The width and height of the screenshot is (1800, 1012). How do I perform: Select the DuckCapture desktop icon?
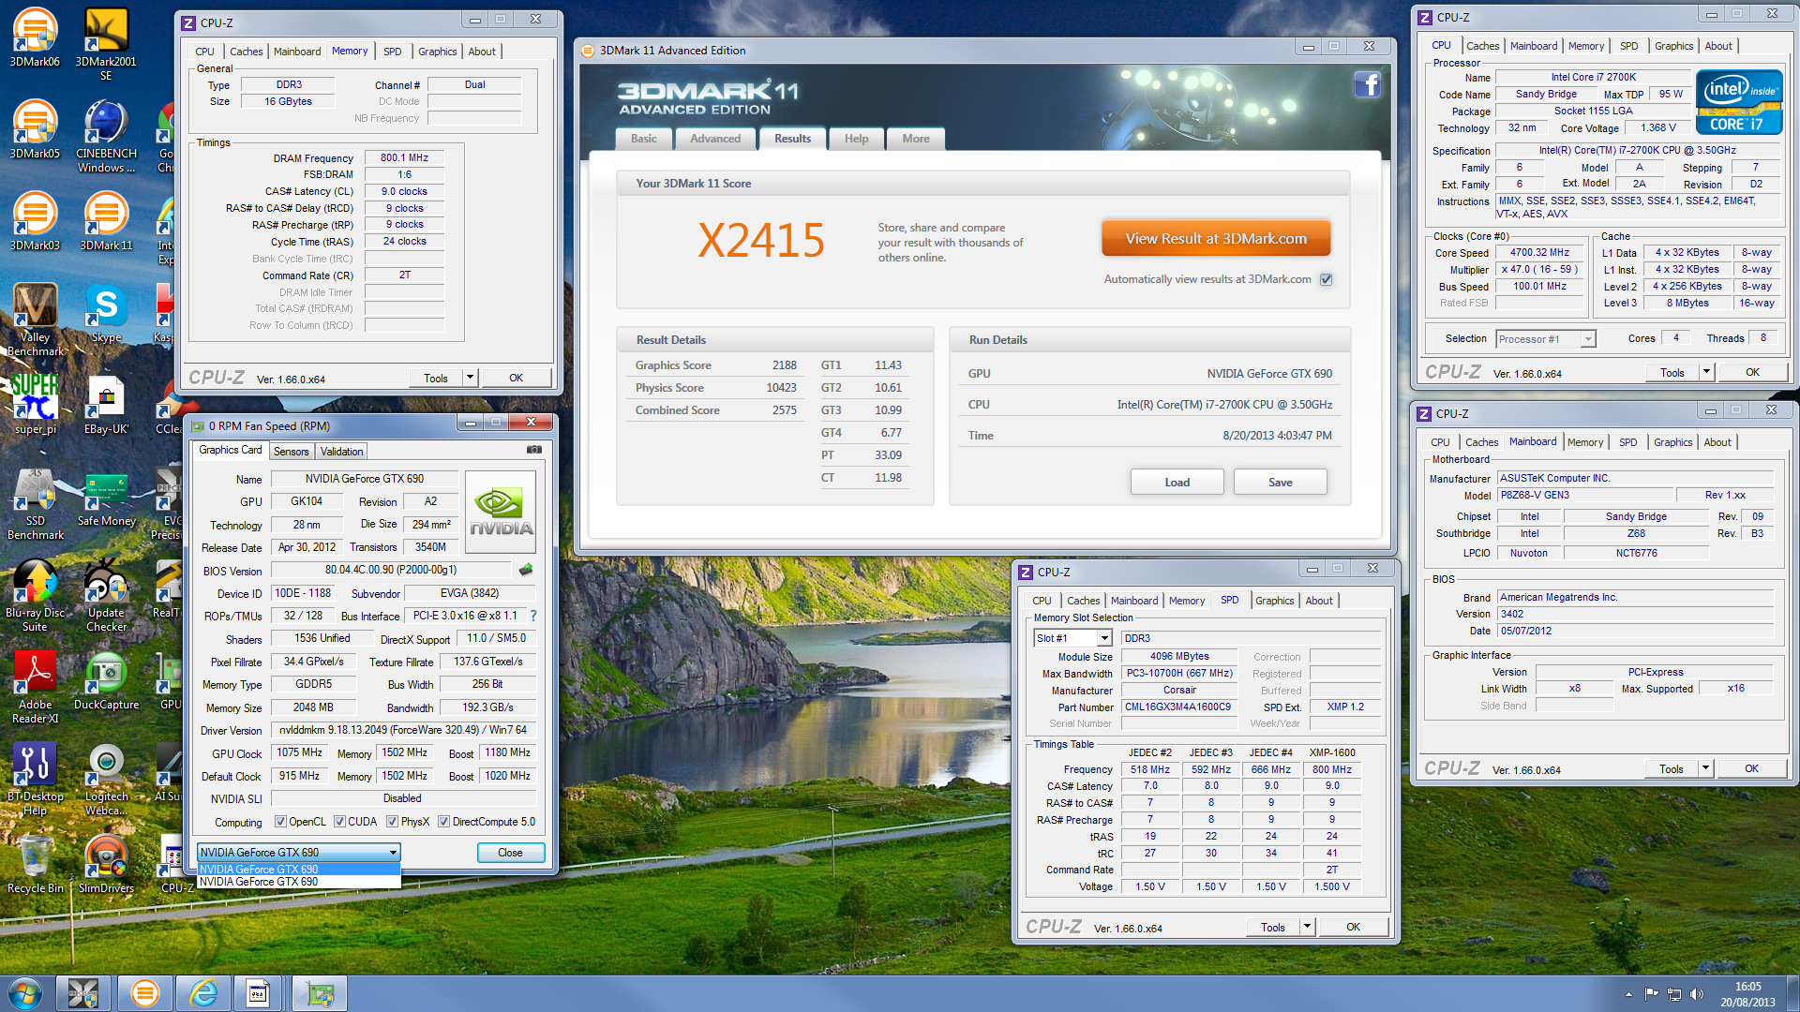point(106,680)
